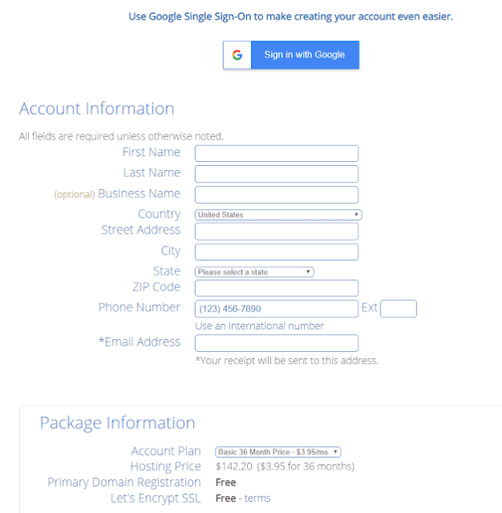Click 'Use an international number' link

click(259, 326)
